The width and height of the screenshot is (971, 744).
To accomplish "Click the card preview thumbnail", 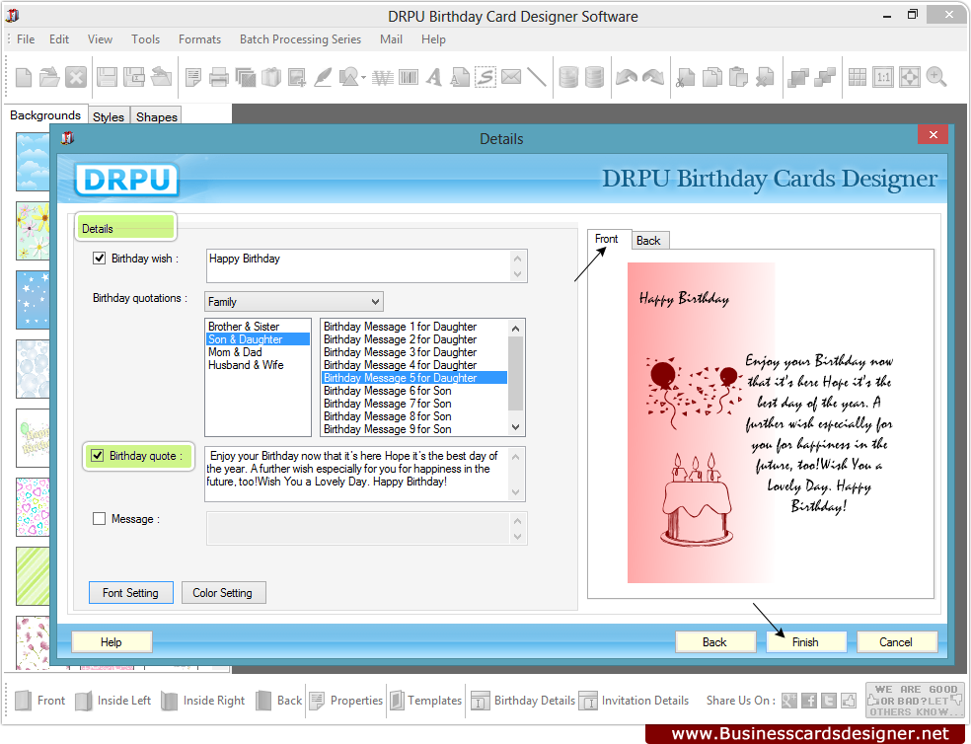I will point(759,422).
